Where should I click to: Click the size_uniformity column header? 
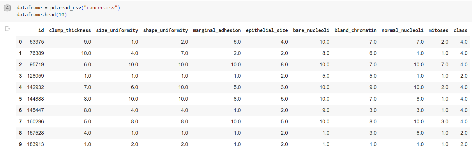point(117,30)
